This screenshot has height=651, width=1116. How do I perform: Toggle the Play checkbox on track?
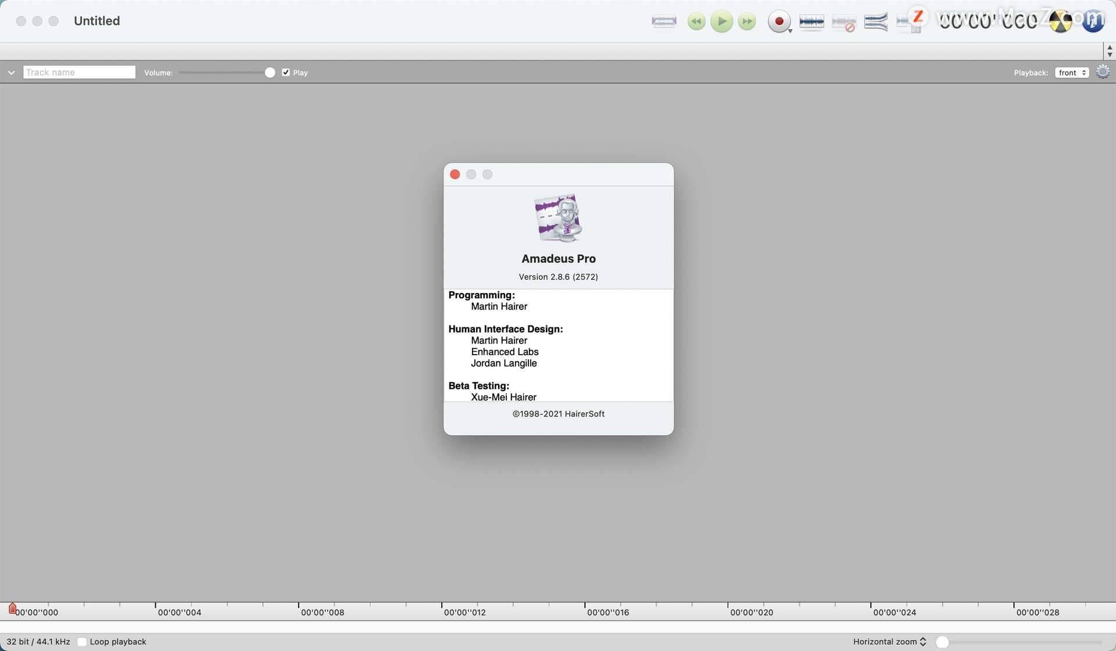(285, 71)
